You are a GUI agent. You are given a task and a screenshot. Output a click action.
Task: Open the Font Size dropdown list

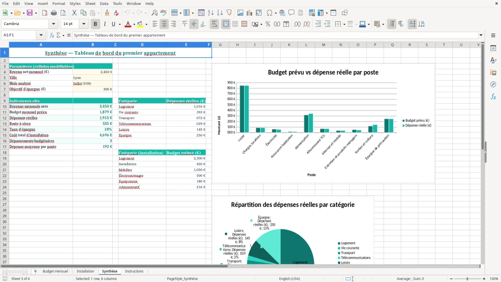pyautogui.click(x=83, y=24)
